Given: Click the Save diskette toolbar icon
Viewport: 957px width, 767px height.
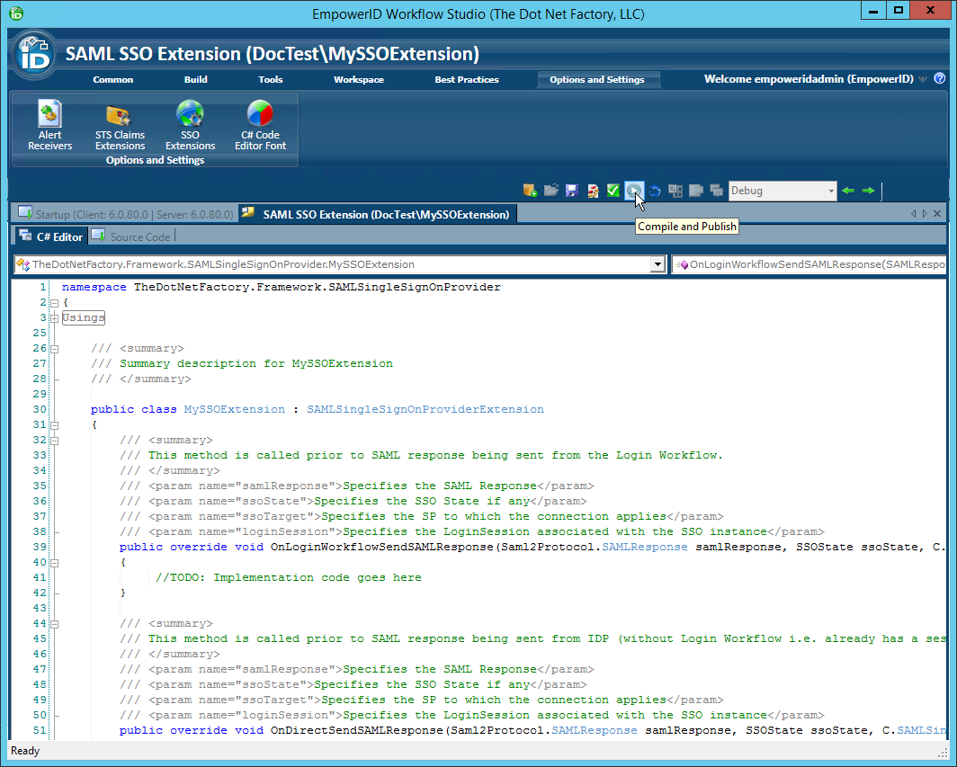Looking at the screenshot, I should [571, 191].
